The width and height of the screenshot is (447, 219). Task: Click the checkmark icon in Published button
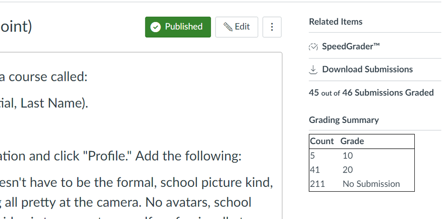click(x=156, y=27)
